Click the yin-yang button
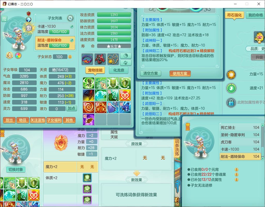The height and width of the screenshot is (207, 265). click(x=126, y=56)
